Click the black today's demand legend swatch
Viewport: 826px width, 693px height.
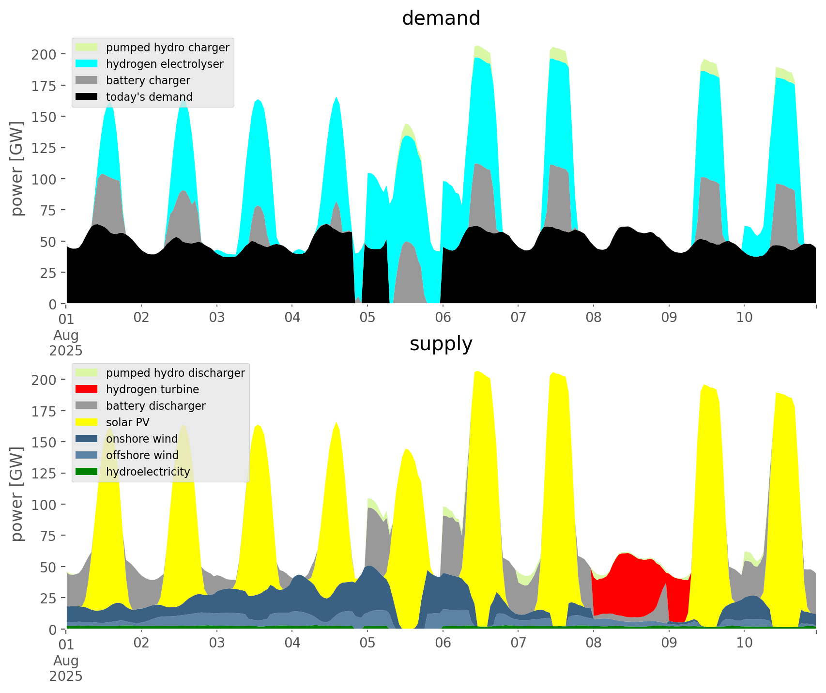tap(87, 97)
